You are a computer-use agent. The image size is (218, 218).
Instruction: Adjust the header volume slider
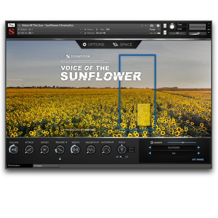click(198, 34)
